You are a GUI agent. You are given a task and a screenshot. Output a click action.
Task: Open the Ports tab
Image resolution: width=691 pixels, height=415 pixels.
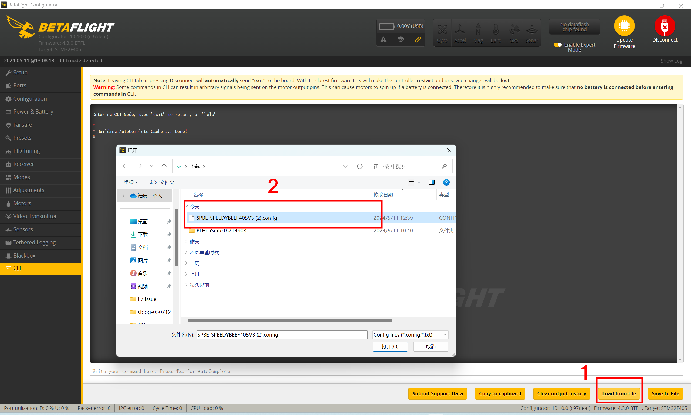pyautogui.click(x=40, y=85)
